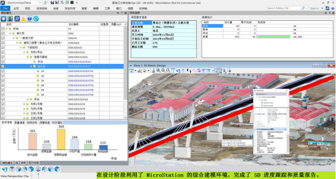
Task: Switch to the second tab in the chart panel
Action: 19,123
